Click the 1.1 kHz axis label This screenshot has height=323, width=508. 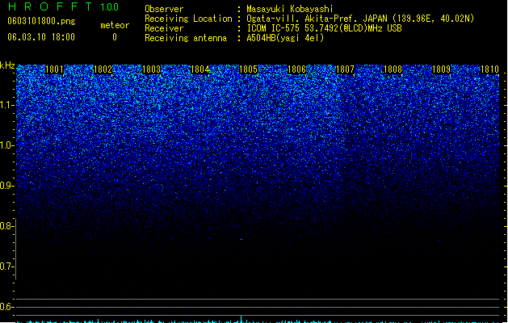tap(7, 105)
